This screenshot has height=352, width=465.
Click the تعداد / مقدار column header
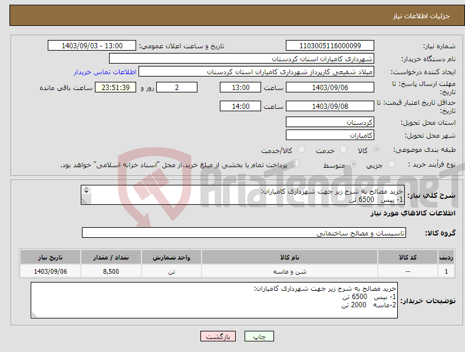tap(111, 257)
